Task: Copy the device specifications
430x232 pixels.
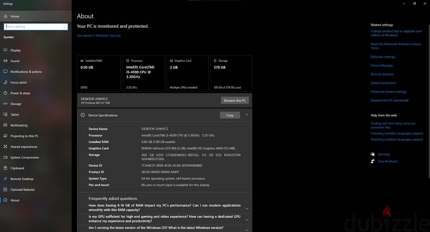Action: 230,115
